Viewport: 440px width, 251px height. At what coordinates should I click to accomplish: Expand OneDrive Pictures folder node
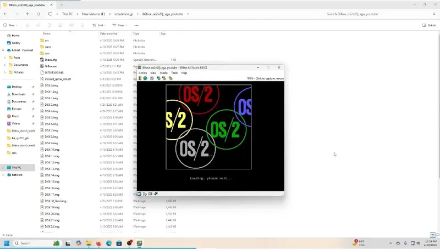[5, 72]
